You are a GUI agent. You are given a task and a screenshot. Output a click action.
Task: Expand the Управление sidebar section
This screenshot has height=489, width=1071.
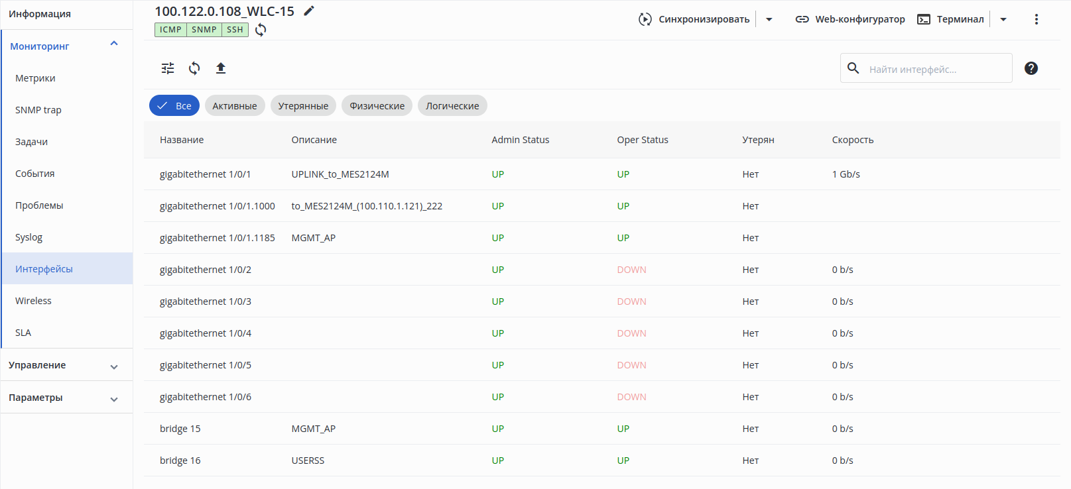pyautogui.click(x=66, y=365)
